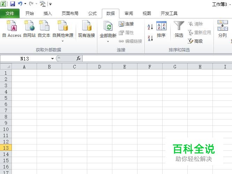The width and height of the screenshot is (232, 174).
Task: Select column G header
Action: click(175, 67)
